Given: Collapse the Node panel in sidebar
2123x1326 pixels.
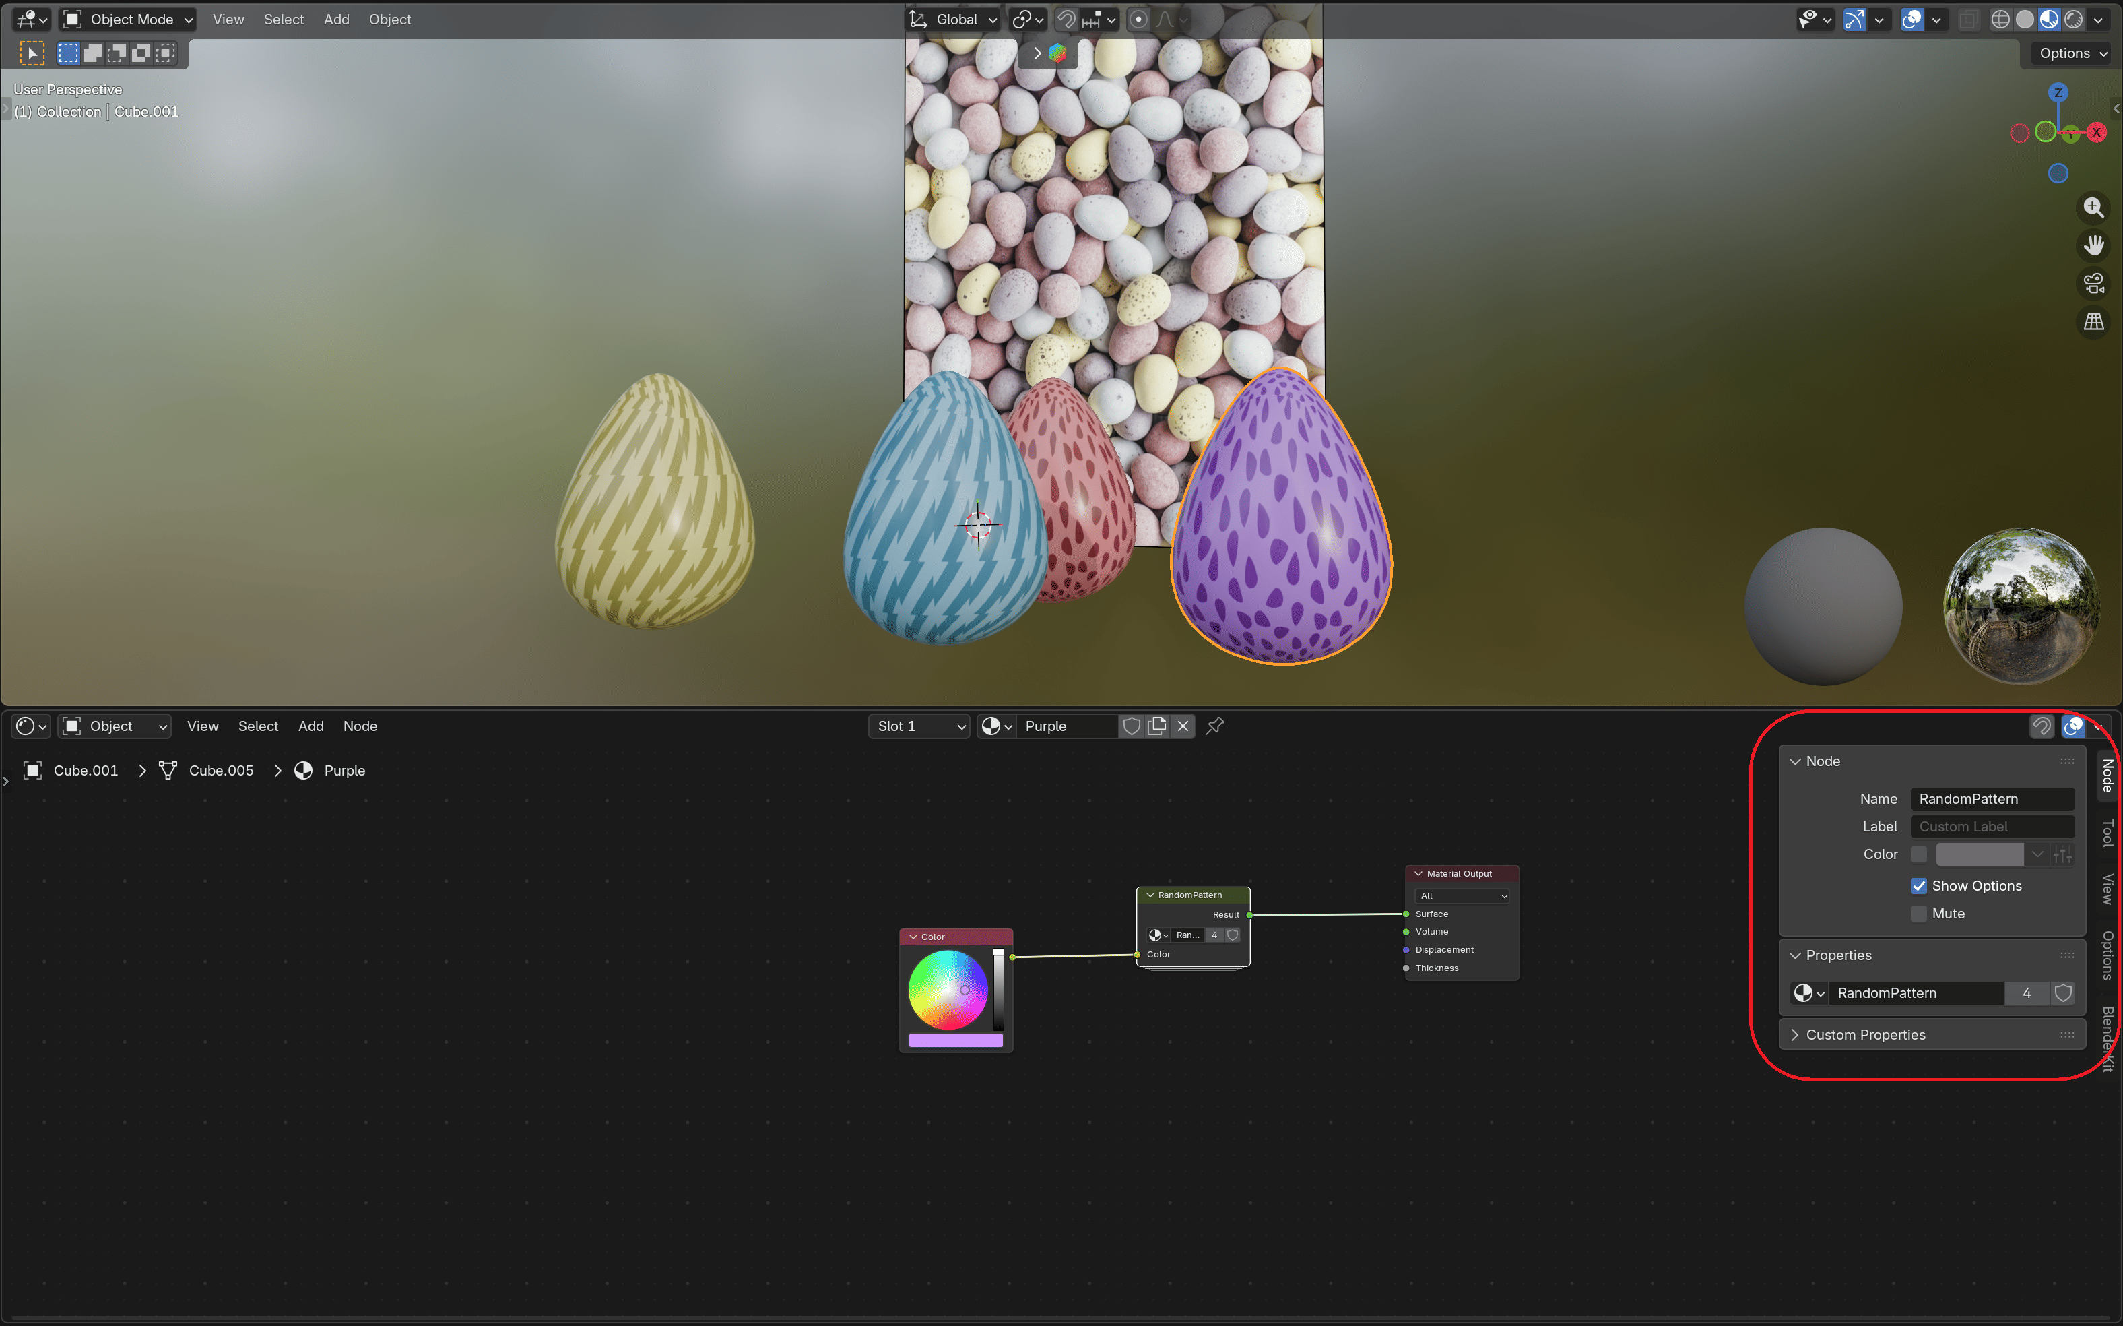Looking at the screenshot, I should [1794, 762].
